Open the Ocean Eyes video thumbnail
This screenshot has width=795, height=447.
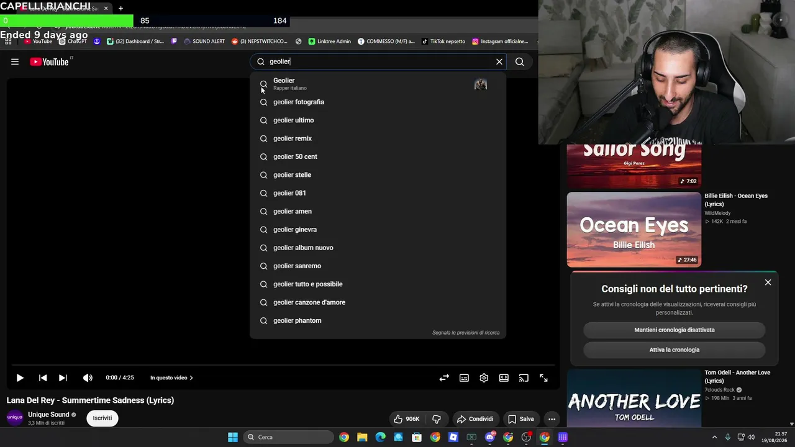pyautogui.click(x=634, y=229)
